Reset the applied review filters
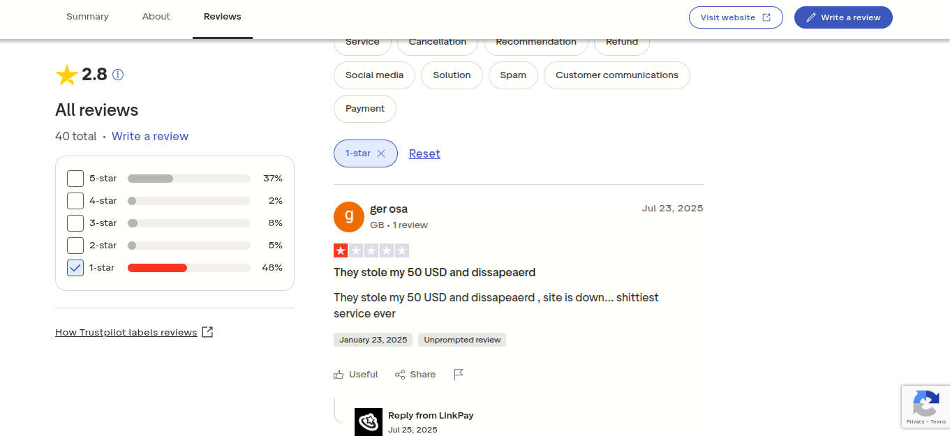The image size is (950, 436). coord(424,153)
